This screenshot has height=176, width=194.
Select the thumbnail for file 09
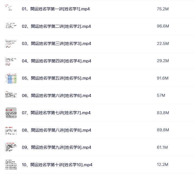pos(11,147)
